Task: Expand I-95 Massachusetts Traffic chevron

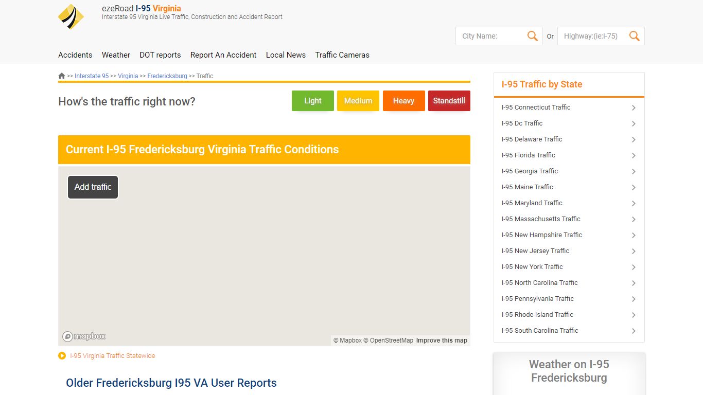Action: coord(634,219)
